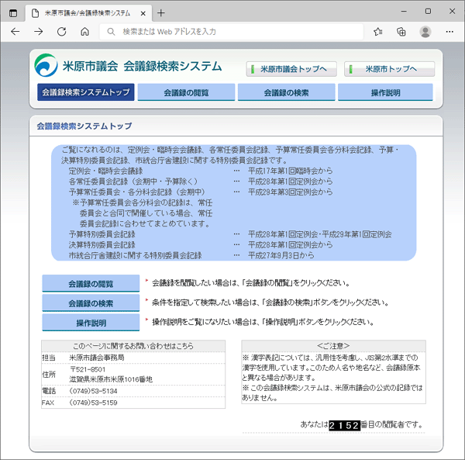Click the 滋賀県米原市米原1016番地 address text
465x460 pixels.
click(111, 379)
